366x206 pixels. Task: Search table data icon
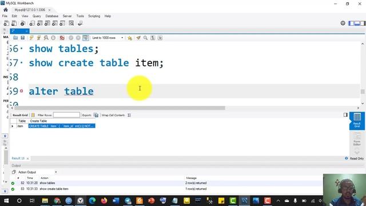point(71,23)
